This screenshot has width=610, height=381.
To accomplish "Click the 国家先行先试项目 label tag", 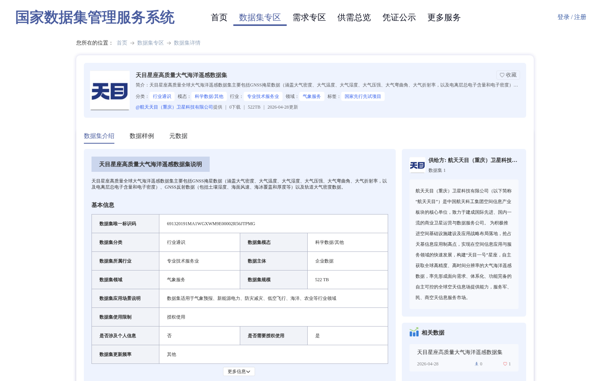I will (363, 96).
